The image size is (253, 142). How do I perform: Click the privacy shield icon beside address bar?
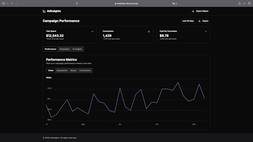pyautogui.click(x=77, y=3)
